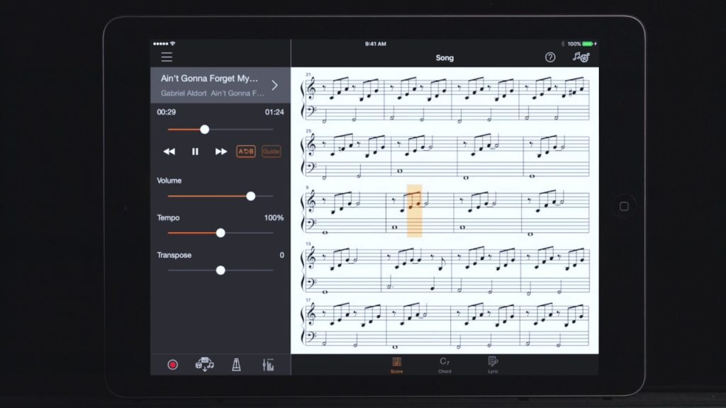This screenshot has height=408, width=726.
Task: Open the metronome settings
Action: click(x=238, y=365)
